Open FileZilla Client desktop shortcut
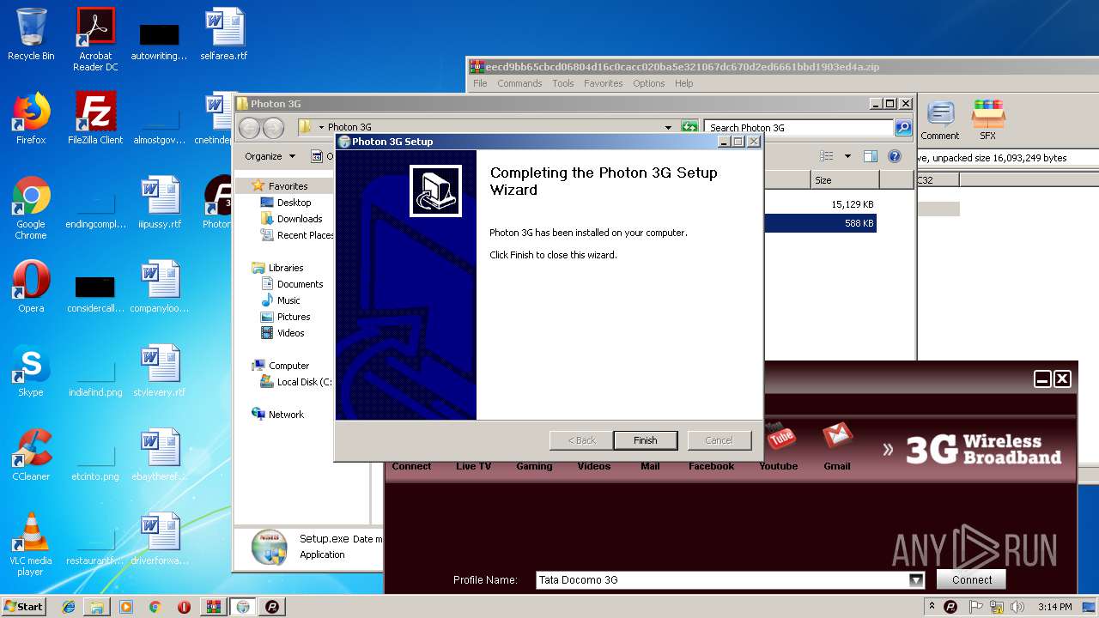 [95, 118]
